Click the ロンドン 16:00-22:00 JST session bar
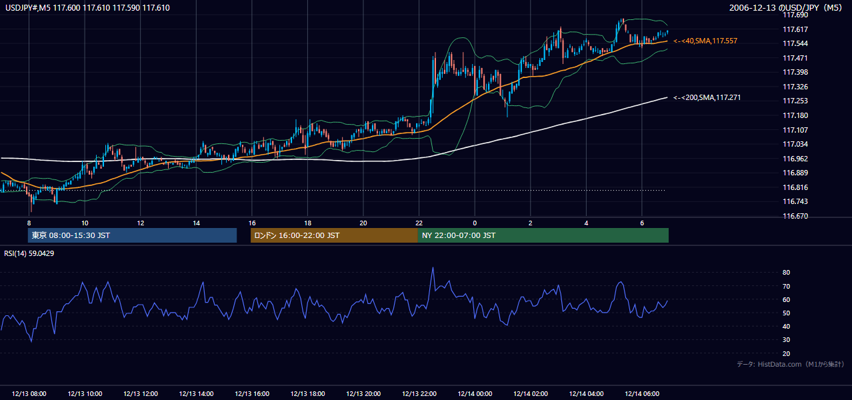The width and height of the screenshot is (852, 400). pos(334,235)
